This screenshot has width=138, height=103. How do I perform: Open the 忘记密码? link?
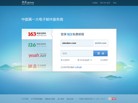pyautogui.click(x=104, y=60)
